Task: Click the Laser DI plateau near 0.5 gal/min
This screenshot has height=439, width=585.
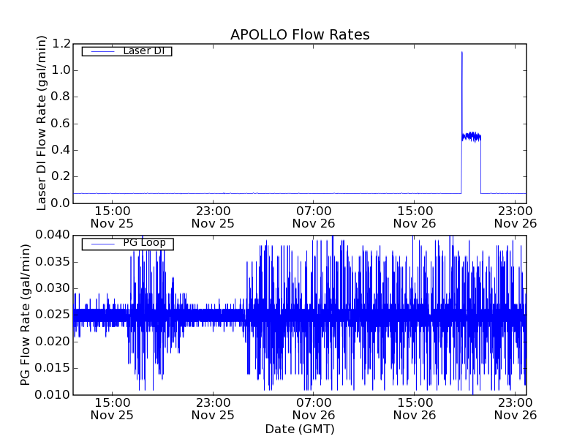Action: tap(471, 136)
